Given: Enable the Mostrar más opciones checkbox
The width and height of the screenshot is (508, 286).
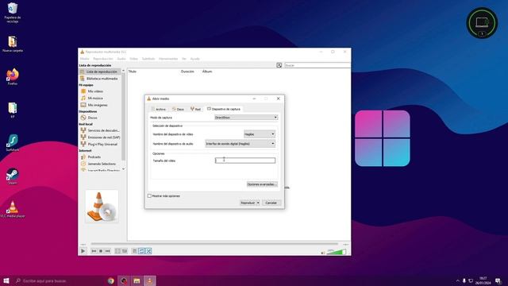Looking at the screenshot, I should (149, 196).
